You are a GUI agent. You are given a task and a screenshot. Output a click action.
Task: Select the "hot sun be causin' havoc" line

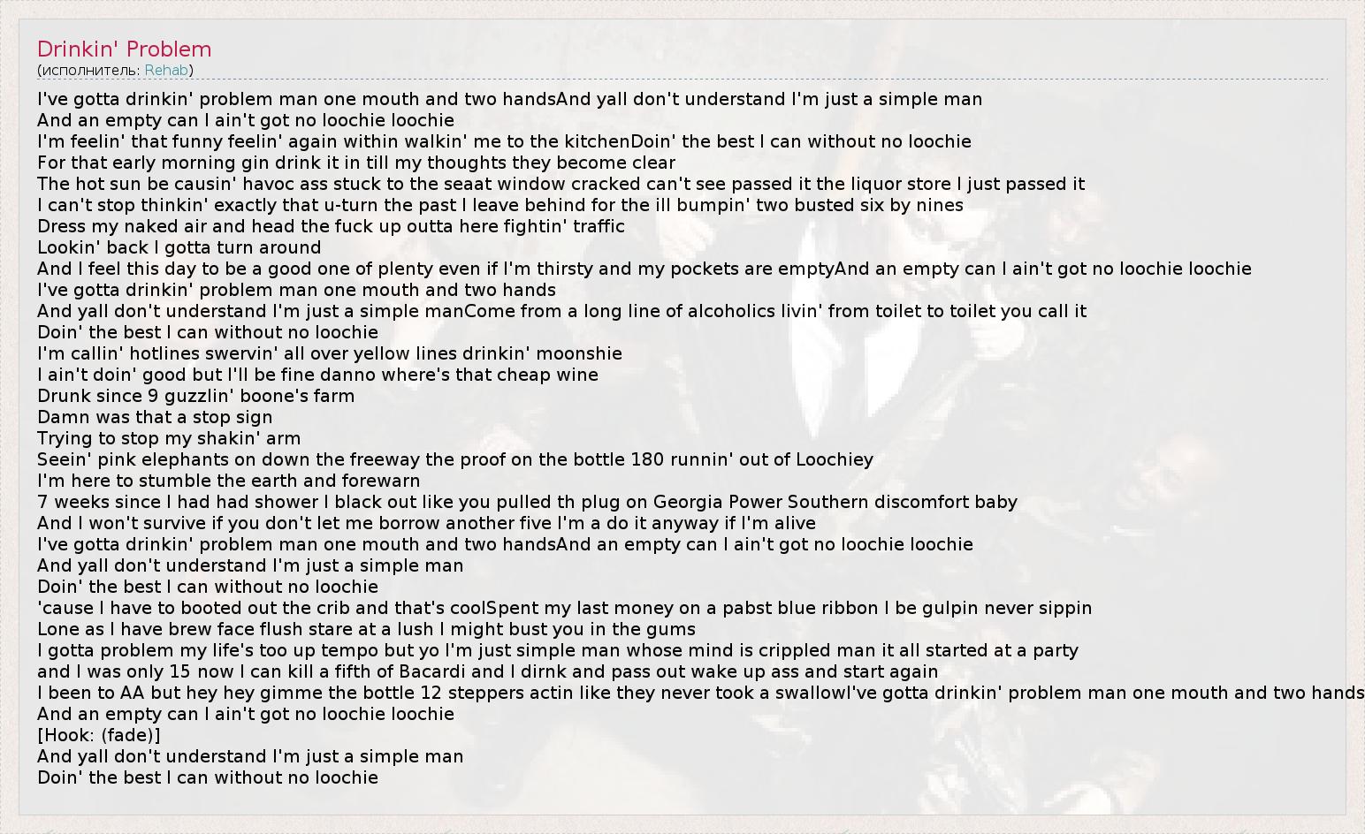[x=560, y=184]
